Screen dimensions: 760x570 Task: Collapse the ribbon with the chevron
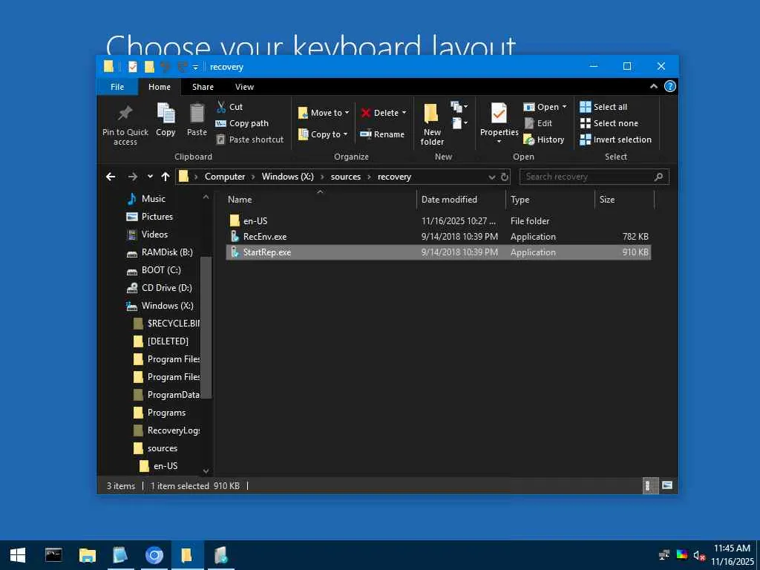[653, 86]
